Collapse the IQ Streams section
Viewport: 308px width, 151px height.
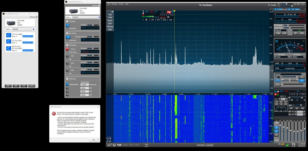67,79
